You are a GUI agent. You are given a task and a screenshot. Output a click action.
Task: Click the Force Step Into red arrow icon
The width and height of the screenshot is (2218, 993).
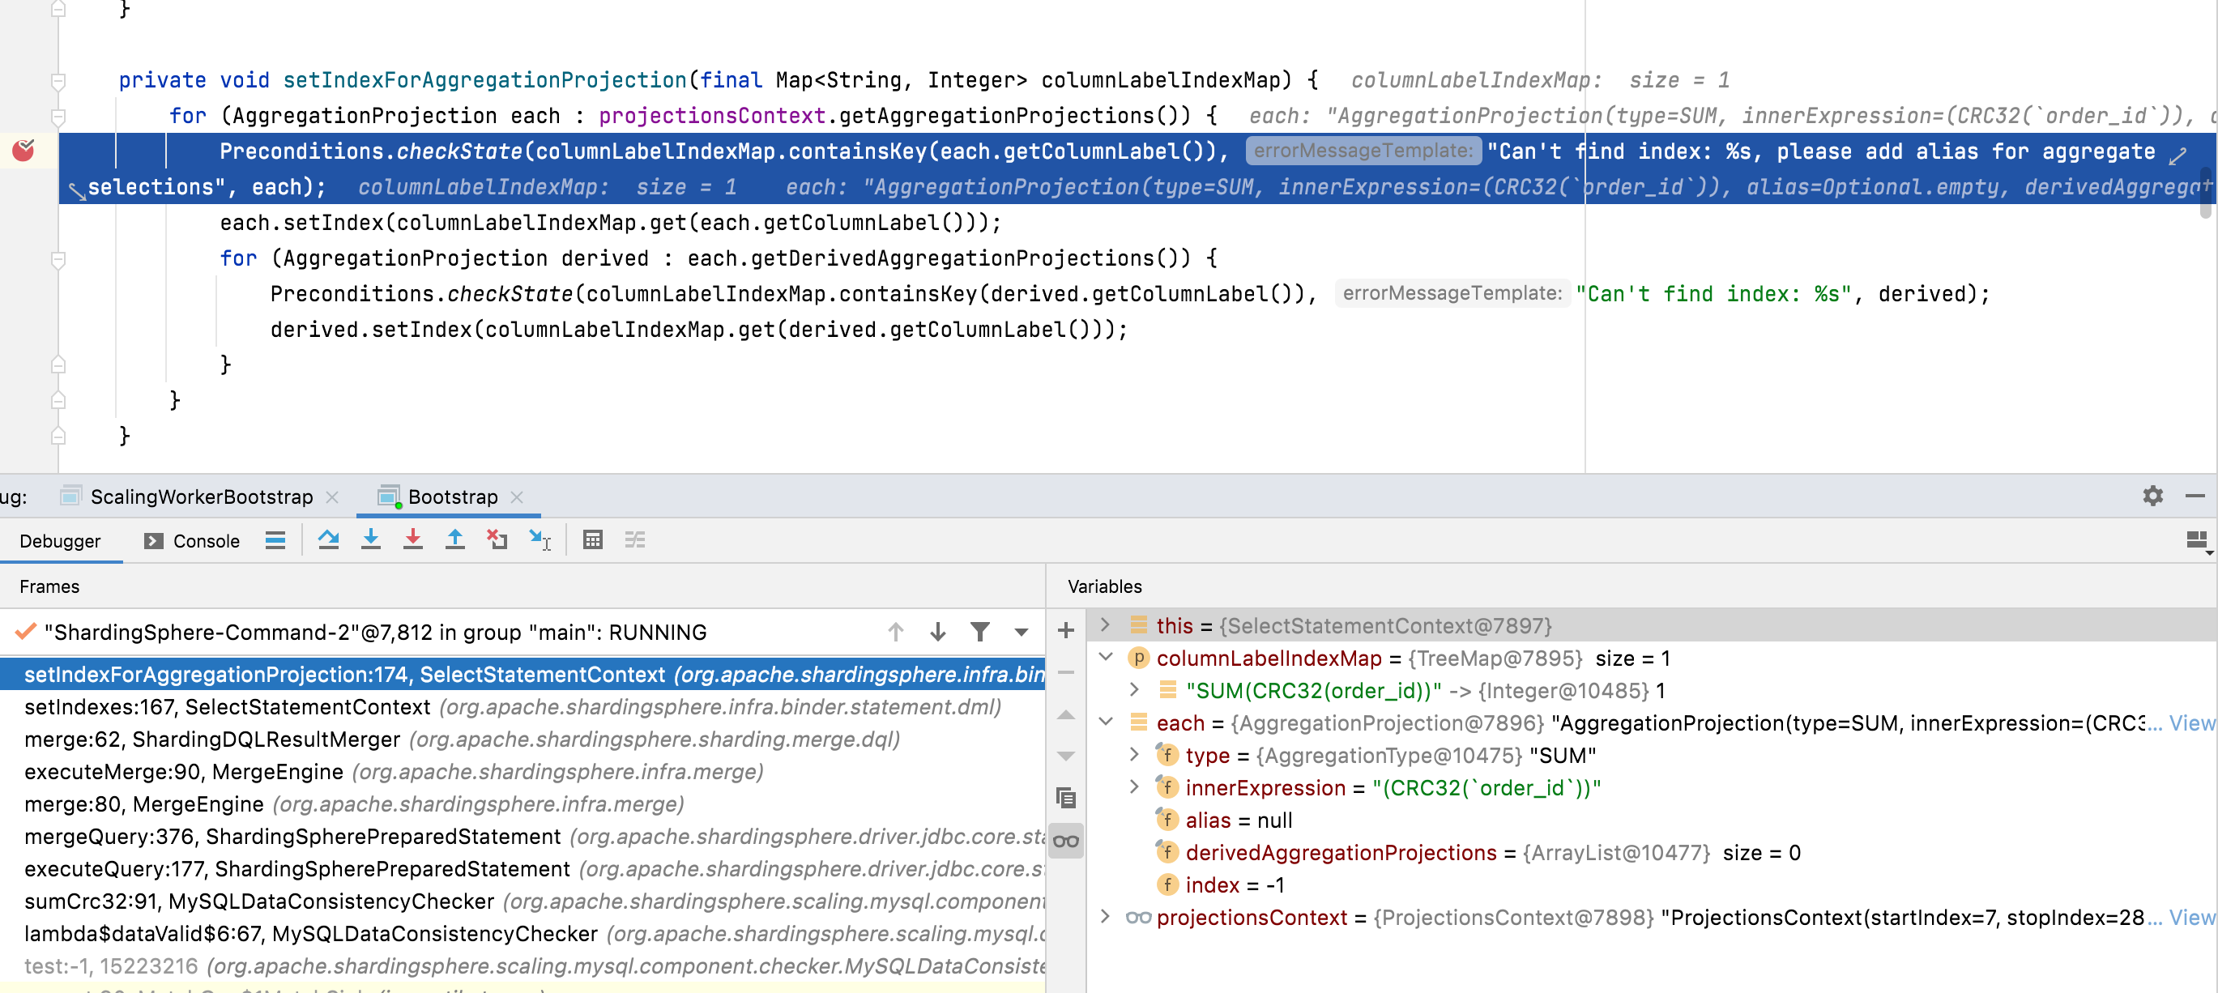pos(413,540)
